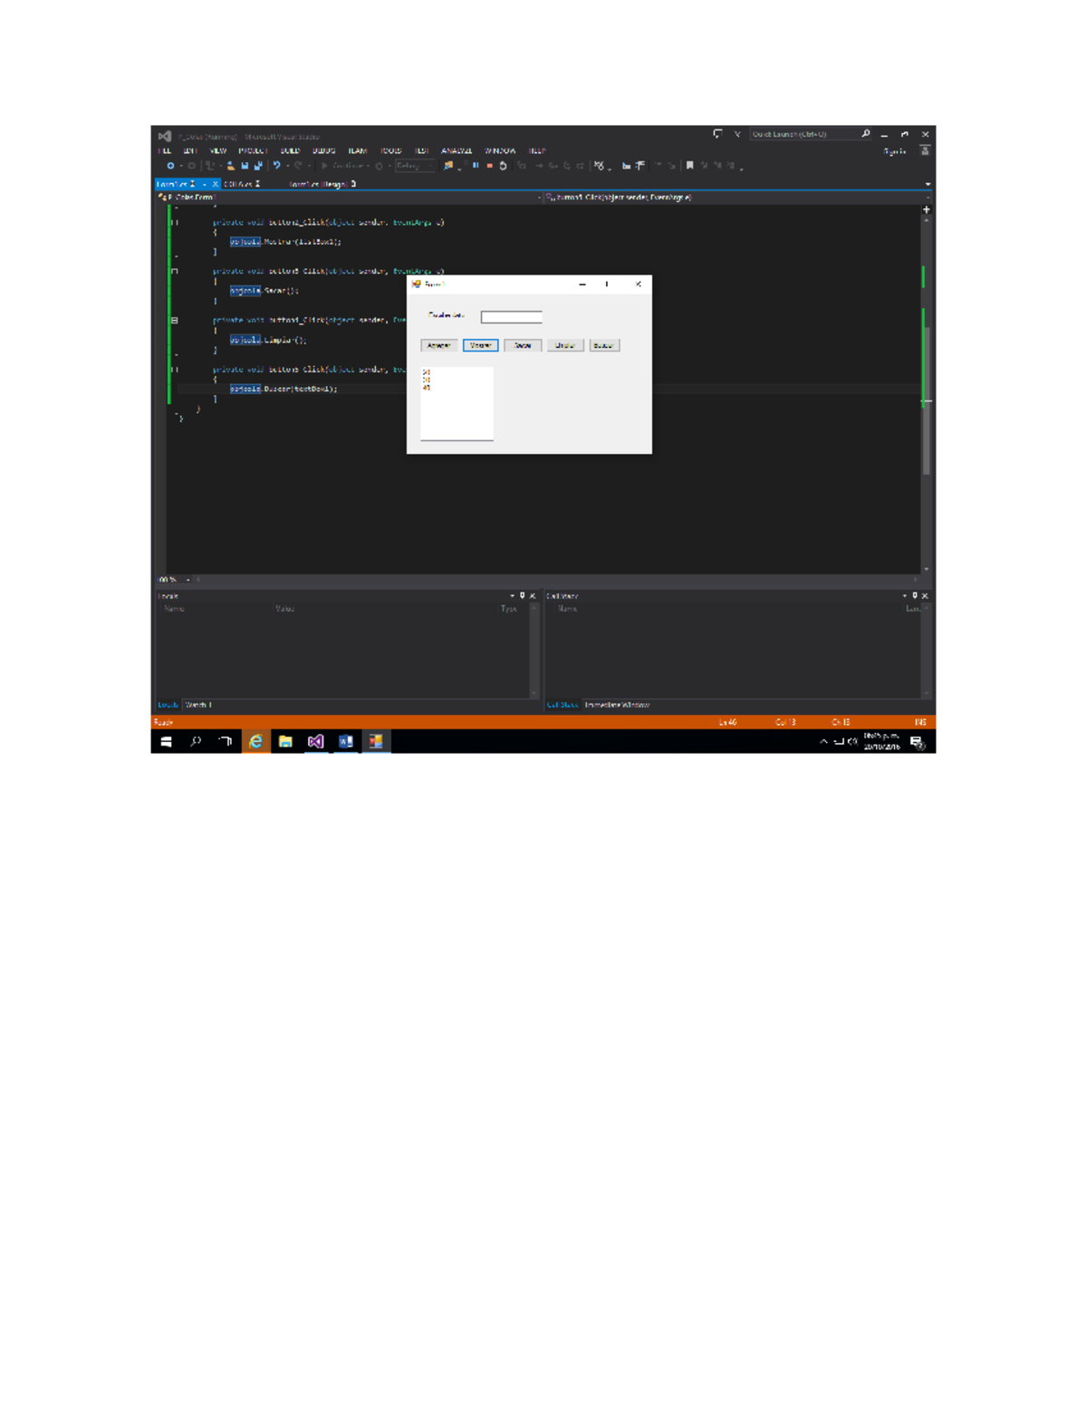Click the Navigate Backward arrow icon
This screenshot has height=1407, width=1087.
[x=170, y=165]
